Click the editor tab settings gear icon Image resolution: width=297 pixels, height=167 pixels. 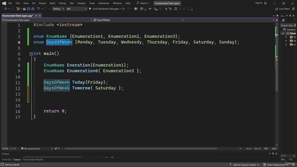(277, 16)
